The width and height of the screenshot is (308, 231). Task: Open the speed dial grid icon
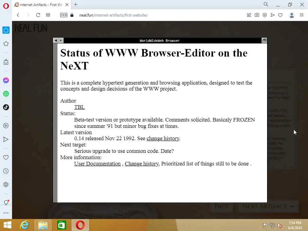pyautogui.click(x=48, y=15)
